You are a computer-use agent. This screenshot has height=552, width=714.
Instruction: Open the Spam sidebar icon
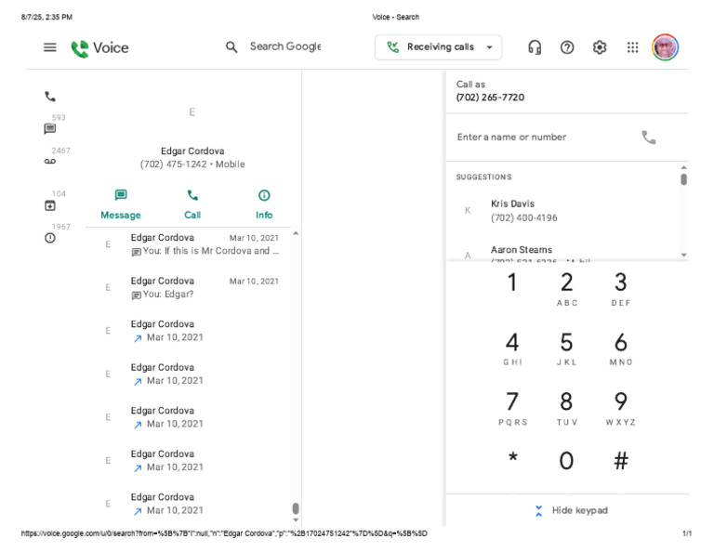pyautogui.click(x=50, y=238)
